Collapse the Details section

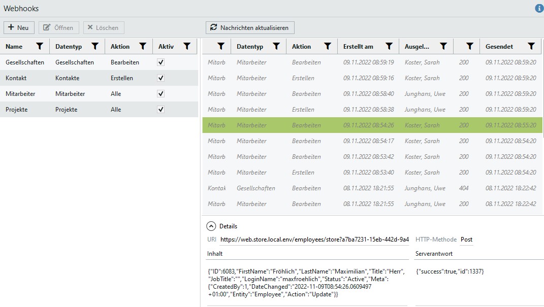[211, 226]
